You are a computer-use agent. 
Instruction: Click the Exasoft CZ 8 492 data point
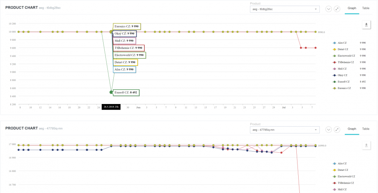[111, 92]
